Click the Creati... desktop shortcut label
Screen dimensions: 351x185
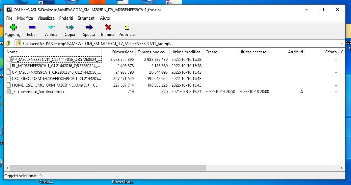(x=47, y=182)
